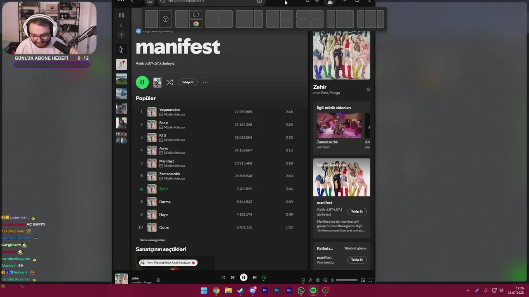Screen dimensions: 529x297
Task: Open Zehir title link in right panel
Action: (x=320, y=87)
